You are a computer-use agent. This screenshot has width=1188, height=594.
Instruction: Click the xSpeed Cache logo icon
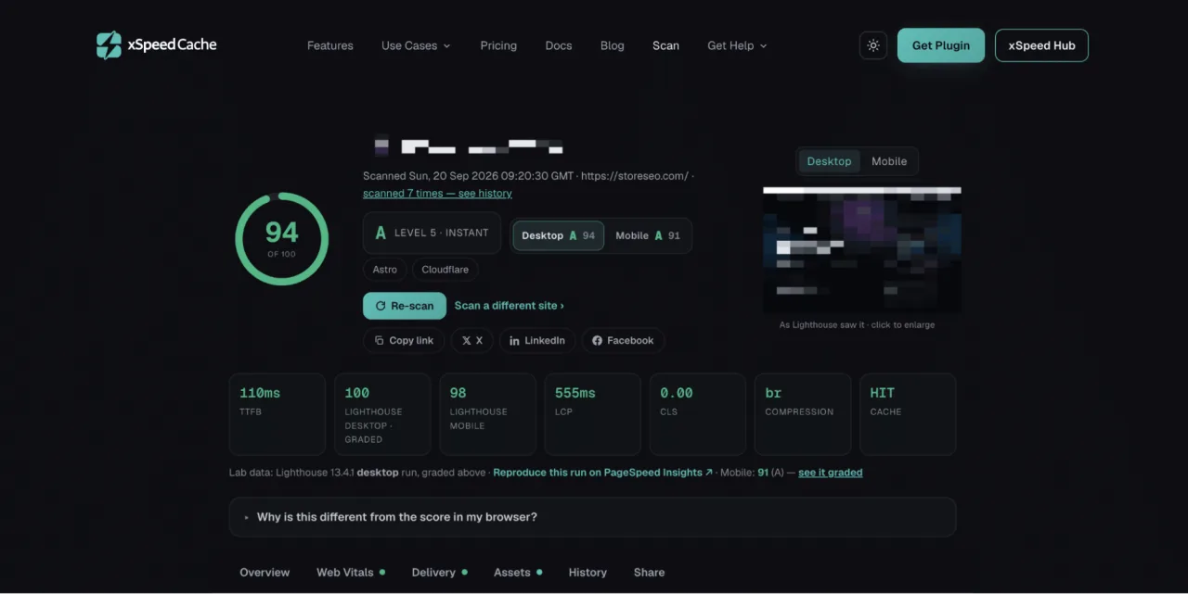click(x=110, y=45)
